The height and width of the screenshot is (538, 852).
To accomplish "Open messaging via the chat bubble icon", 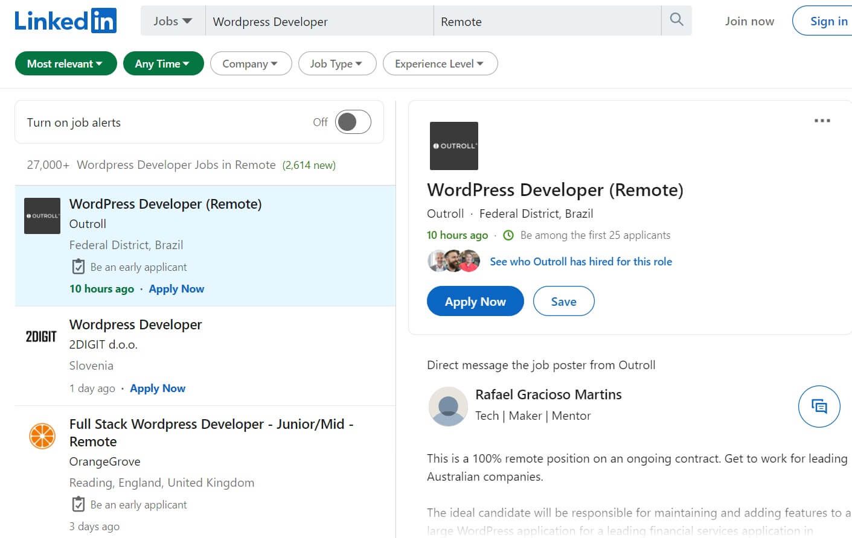I will 819,407.
